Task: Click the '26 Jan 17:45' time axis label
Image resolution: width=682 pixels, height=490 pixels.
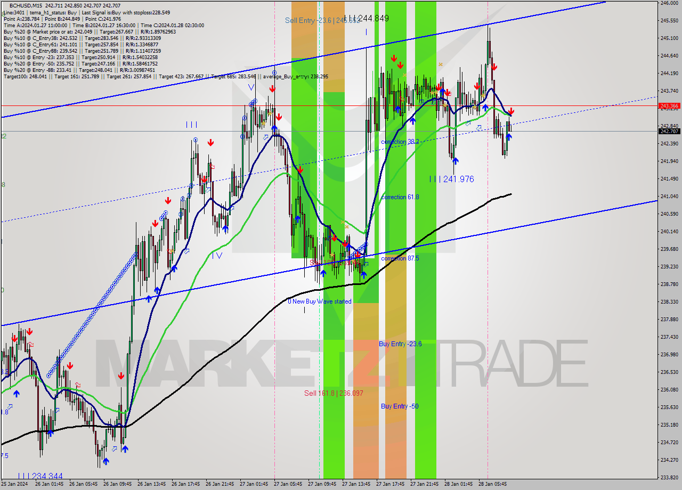Action: pyautogui.click(x=185, y=484)
